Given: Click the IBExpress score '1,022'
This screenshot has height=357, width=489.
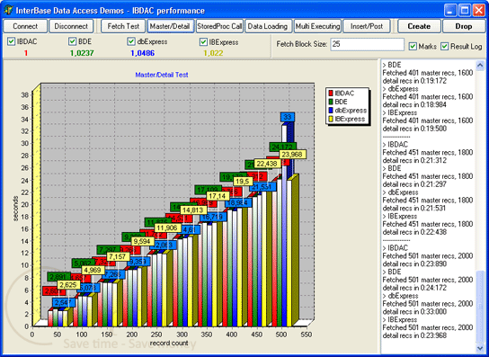Looking at the screenshot, I should point(213,53).
